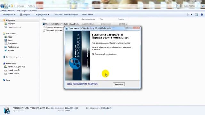Click the Открыть toolbar button
Image resolution: width=205 pixels, height=115 pixels.
click(25, 15)
